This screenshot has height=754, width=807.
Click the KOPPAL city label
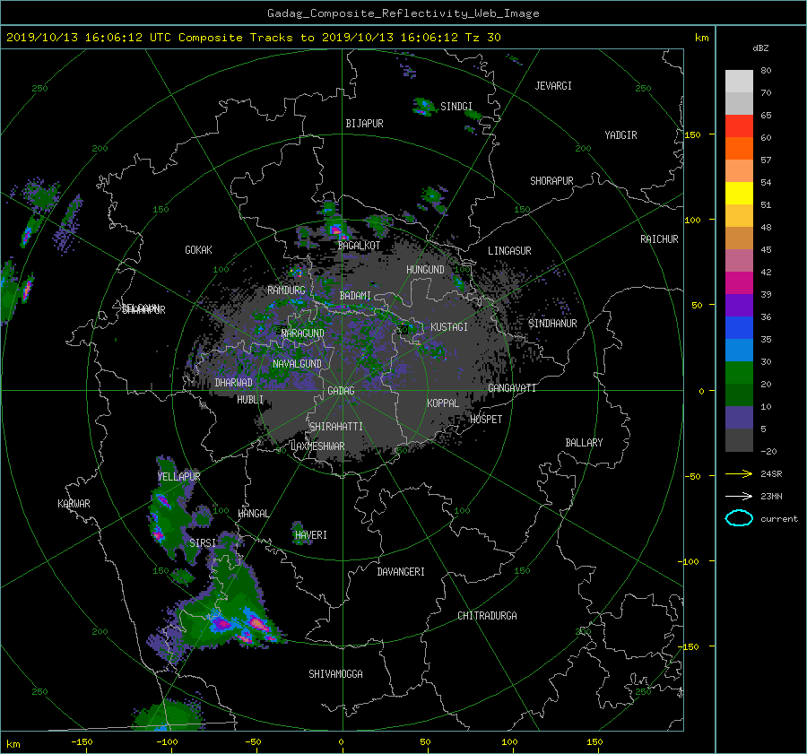pos(443,403)
